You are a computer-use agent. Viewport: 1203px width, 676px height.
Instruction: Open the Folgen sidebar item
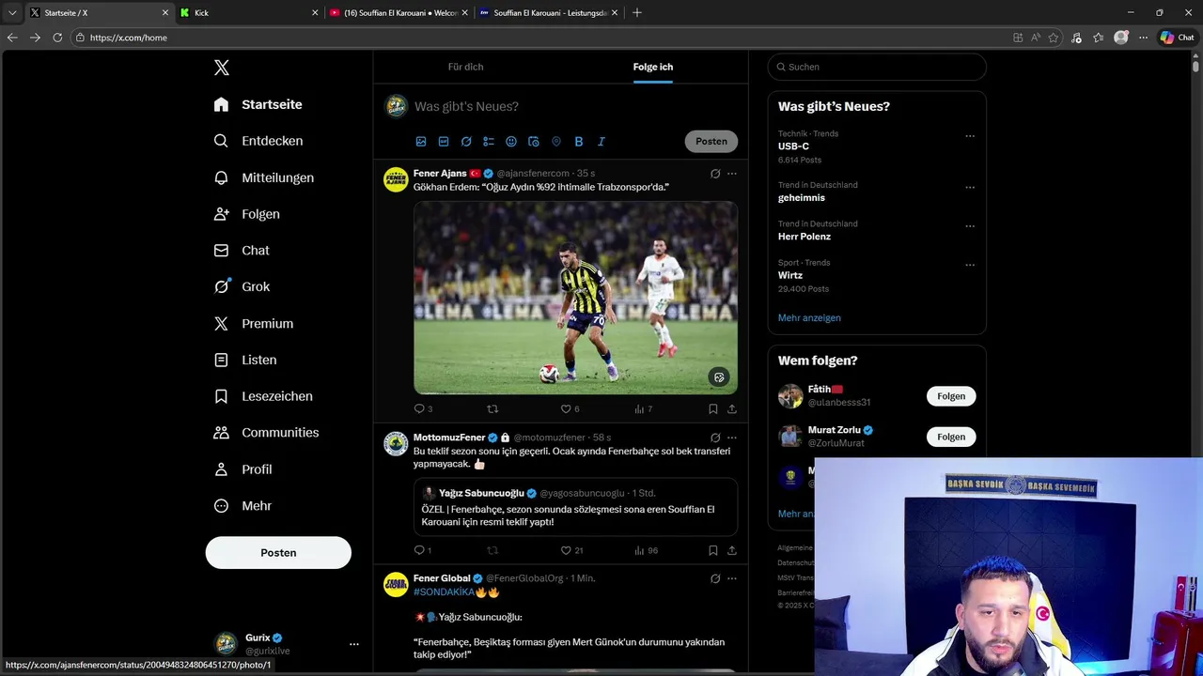[x=246, y=214]
